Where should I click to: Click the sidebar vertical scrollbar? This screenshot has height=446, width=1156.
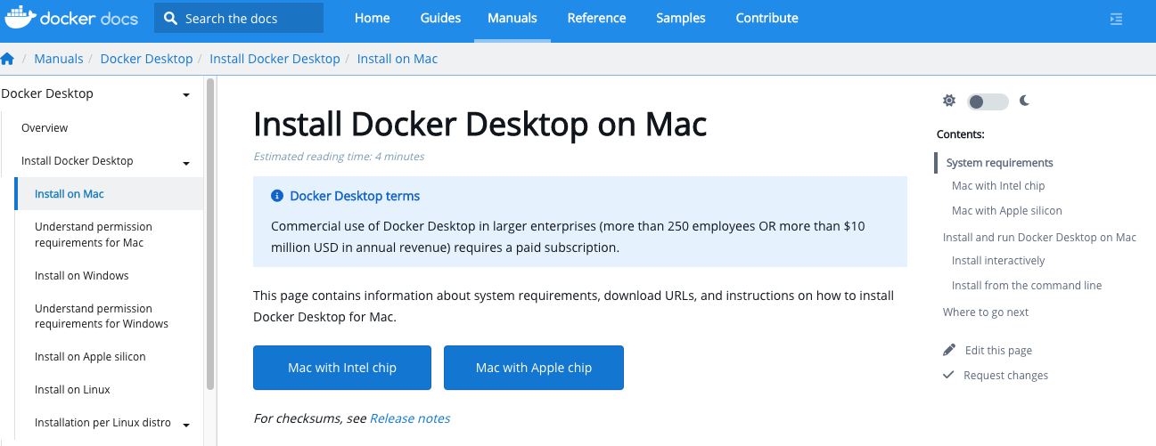210,234
